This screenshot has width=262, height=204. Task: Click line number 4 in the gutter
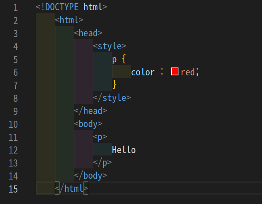tap(15, 47)
